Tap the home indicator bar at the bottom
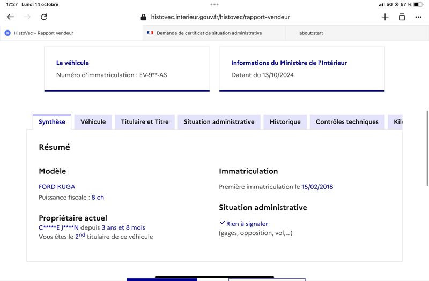 (214, 277)
